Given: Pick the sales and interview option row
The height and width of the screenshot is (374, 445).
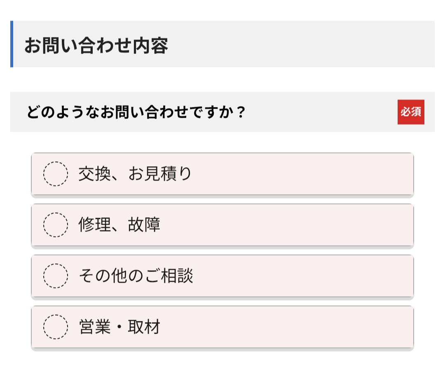Looking at the screenshot, I should click(222, 328).
